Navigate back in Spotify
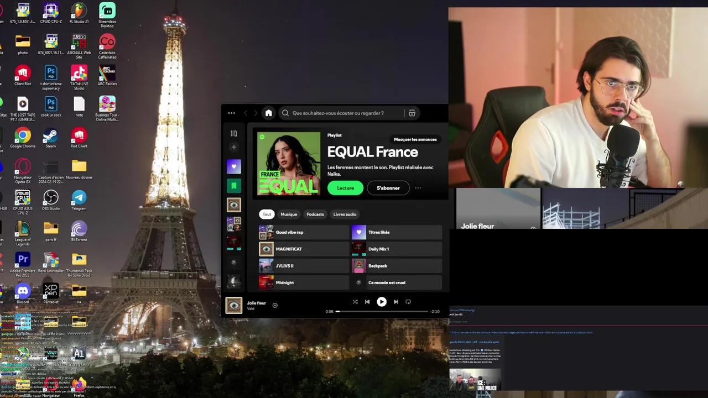 [246, 113]
